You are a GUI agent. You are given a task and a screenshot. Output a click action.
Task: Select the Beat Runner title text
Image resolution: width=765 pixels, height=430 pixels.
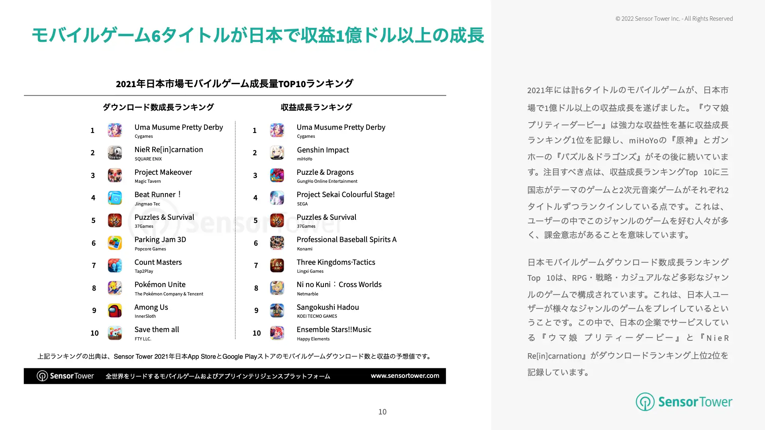point(158,195)
